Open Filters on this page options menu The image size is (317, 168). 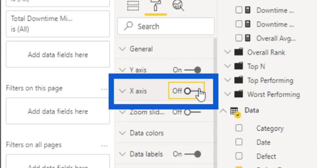point(104,89)
